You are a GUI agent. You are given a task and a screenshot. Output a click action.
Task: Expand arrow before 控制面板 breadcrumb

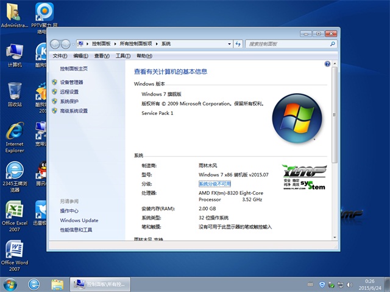pos(88,44)
